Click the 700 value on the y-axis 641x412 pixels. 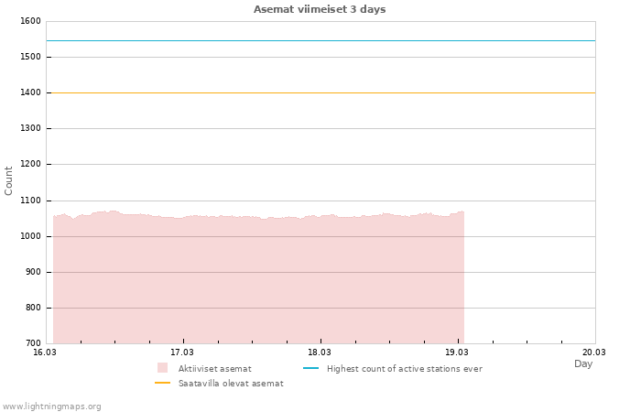32,343
